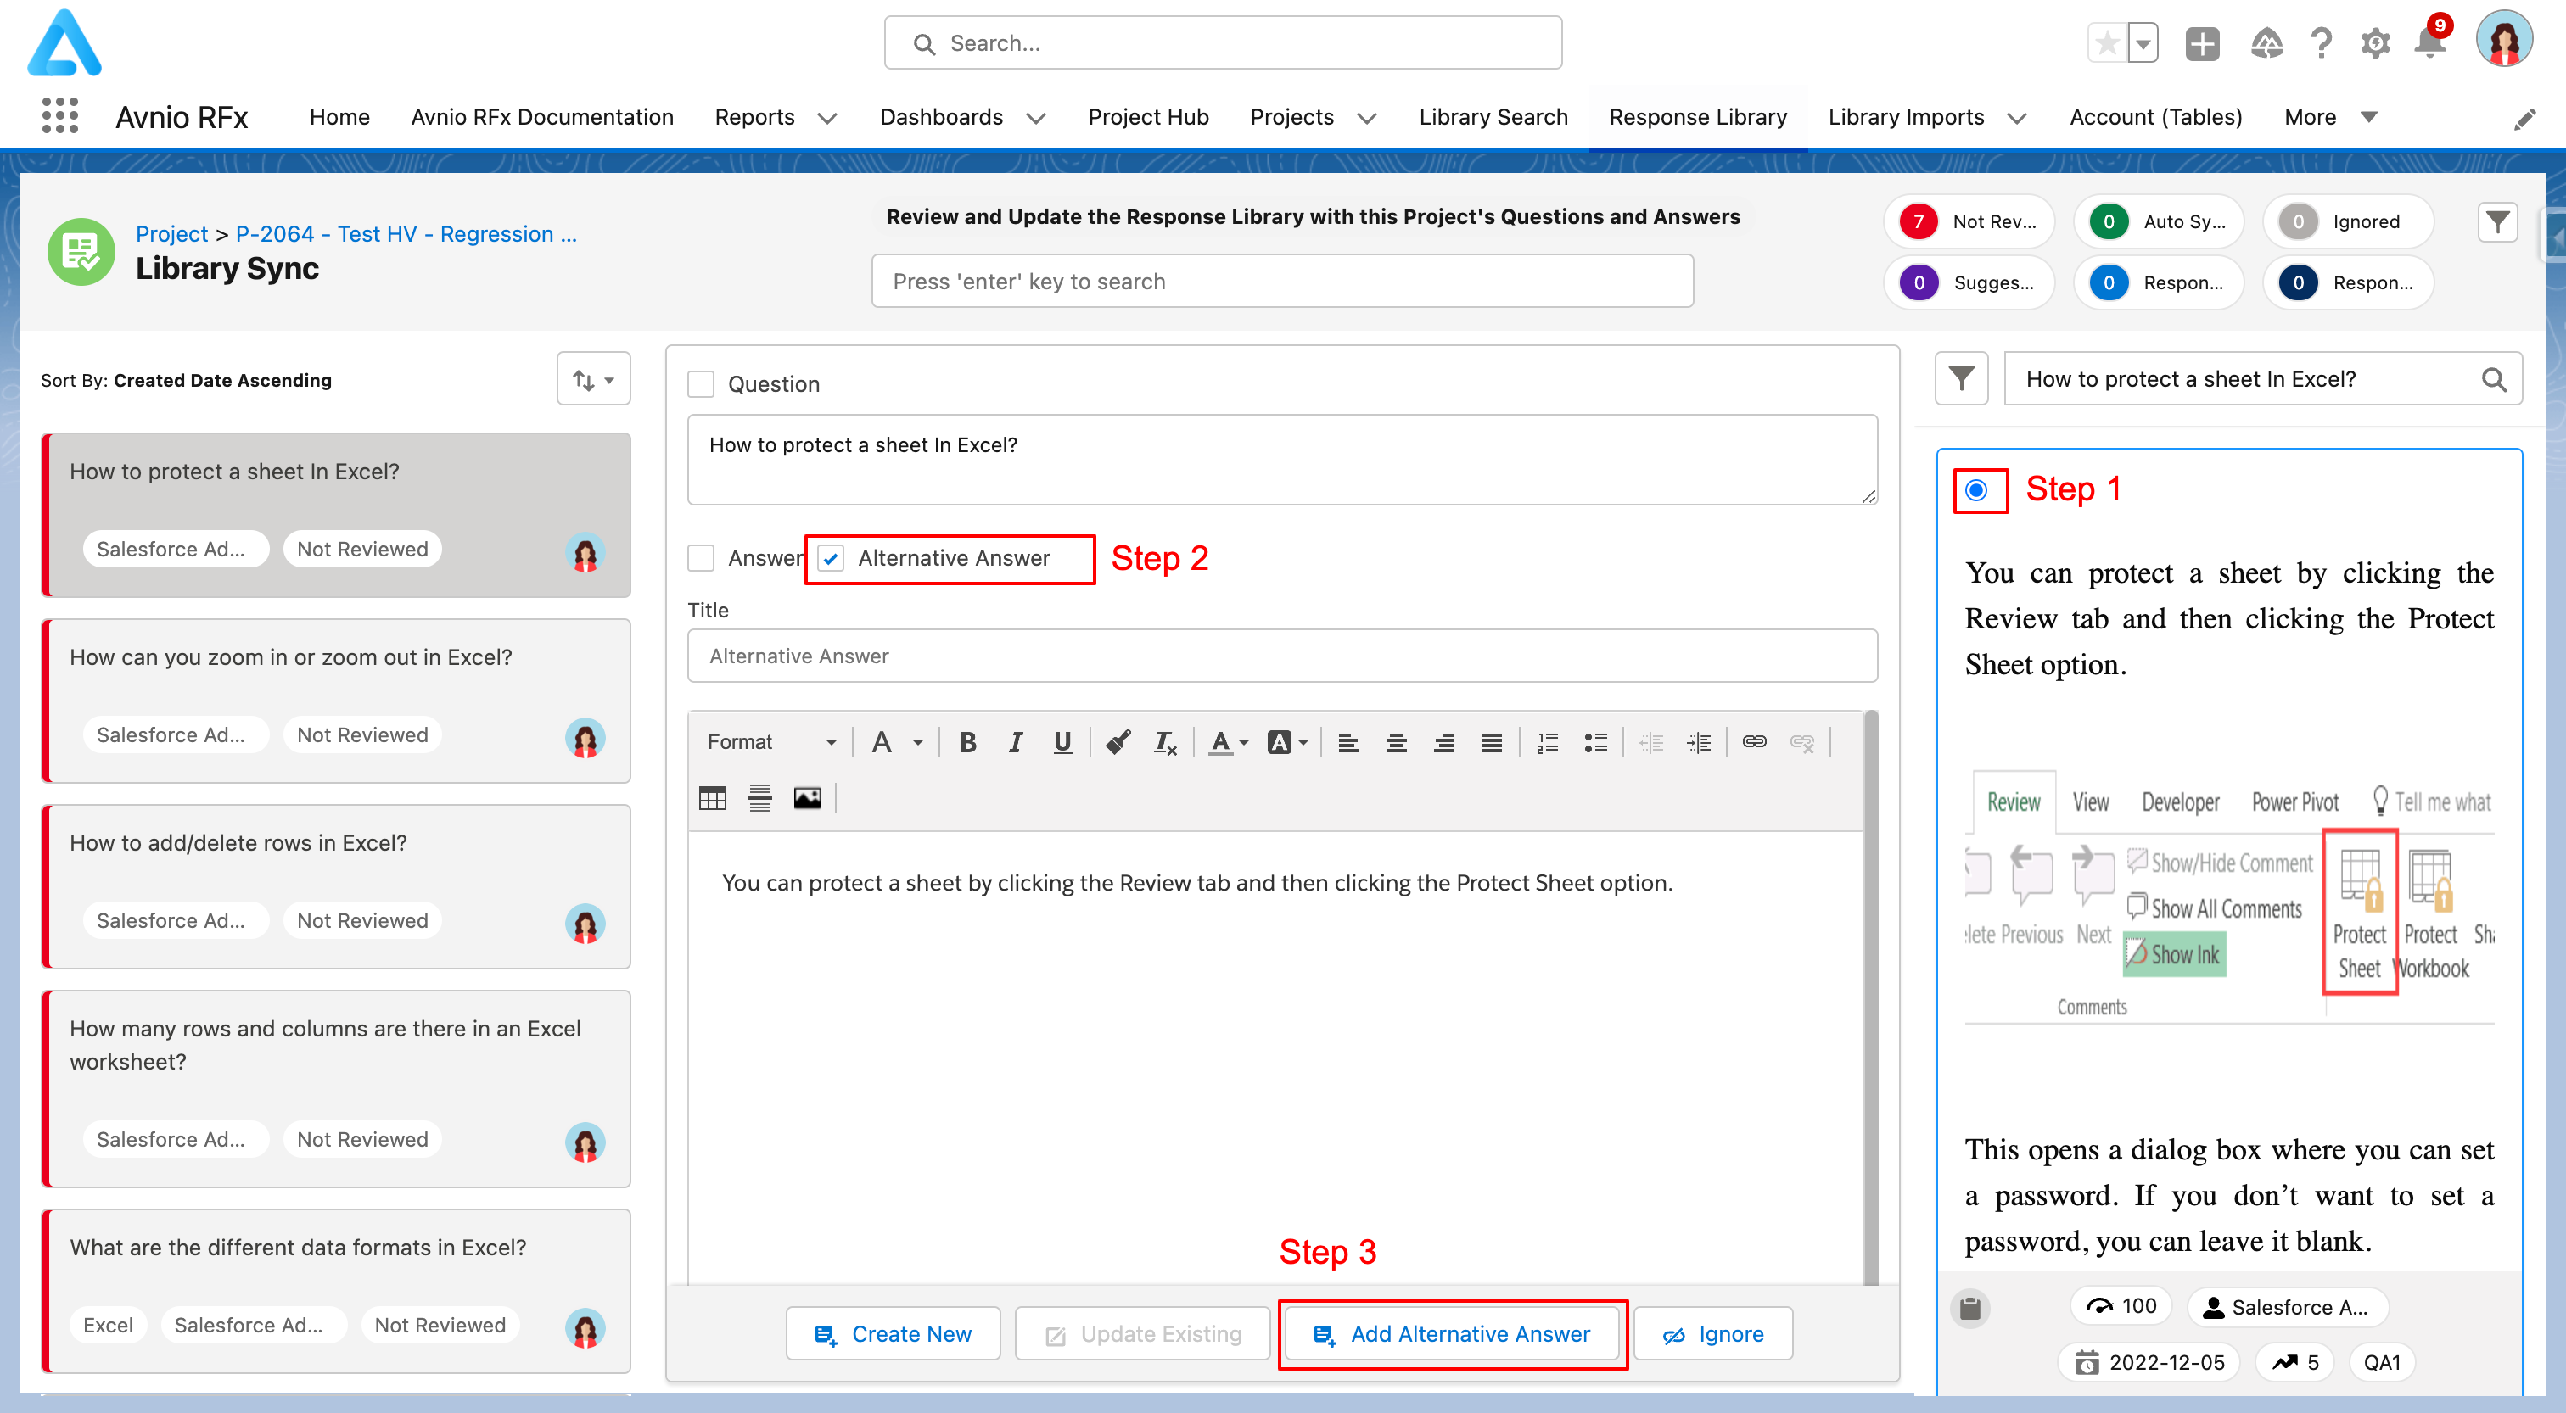Insert link in editor toolbar
This screenshot has width=2566, height=1413.
click(1754, 742)
